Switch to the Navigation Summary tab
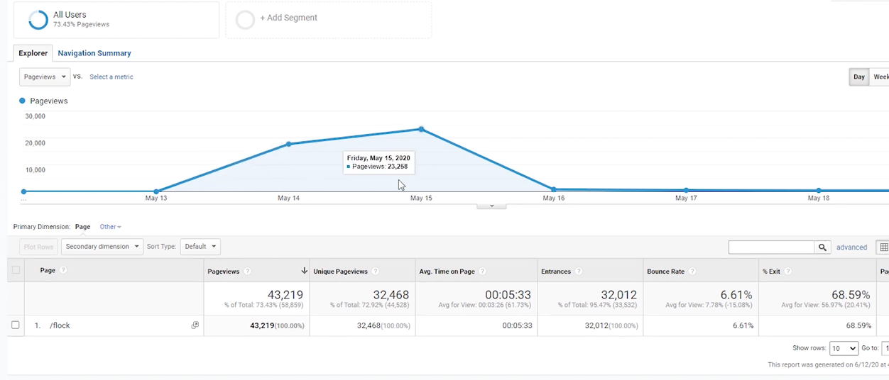This screenshot has width=889, height=380. 94,53
